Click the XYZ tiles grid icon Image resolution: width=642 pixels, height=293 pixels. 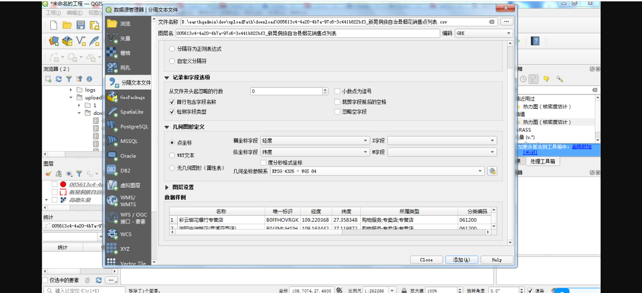point(112,248)
